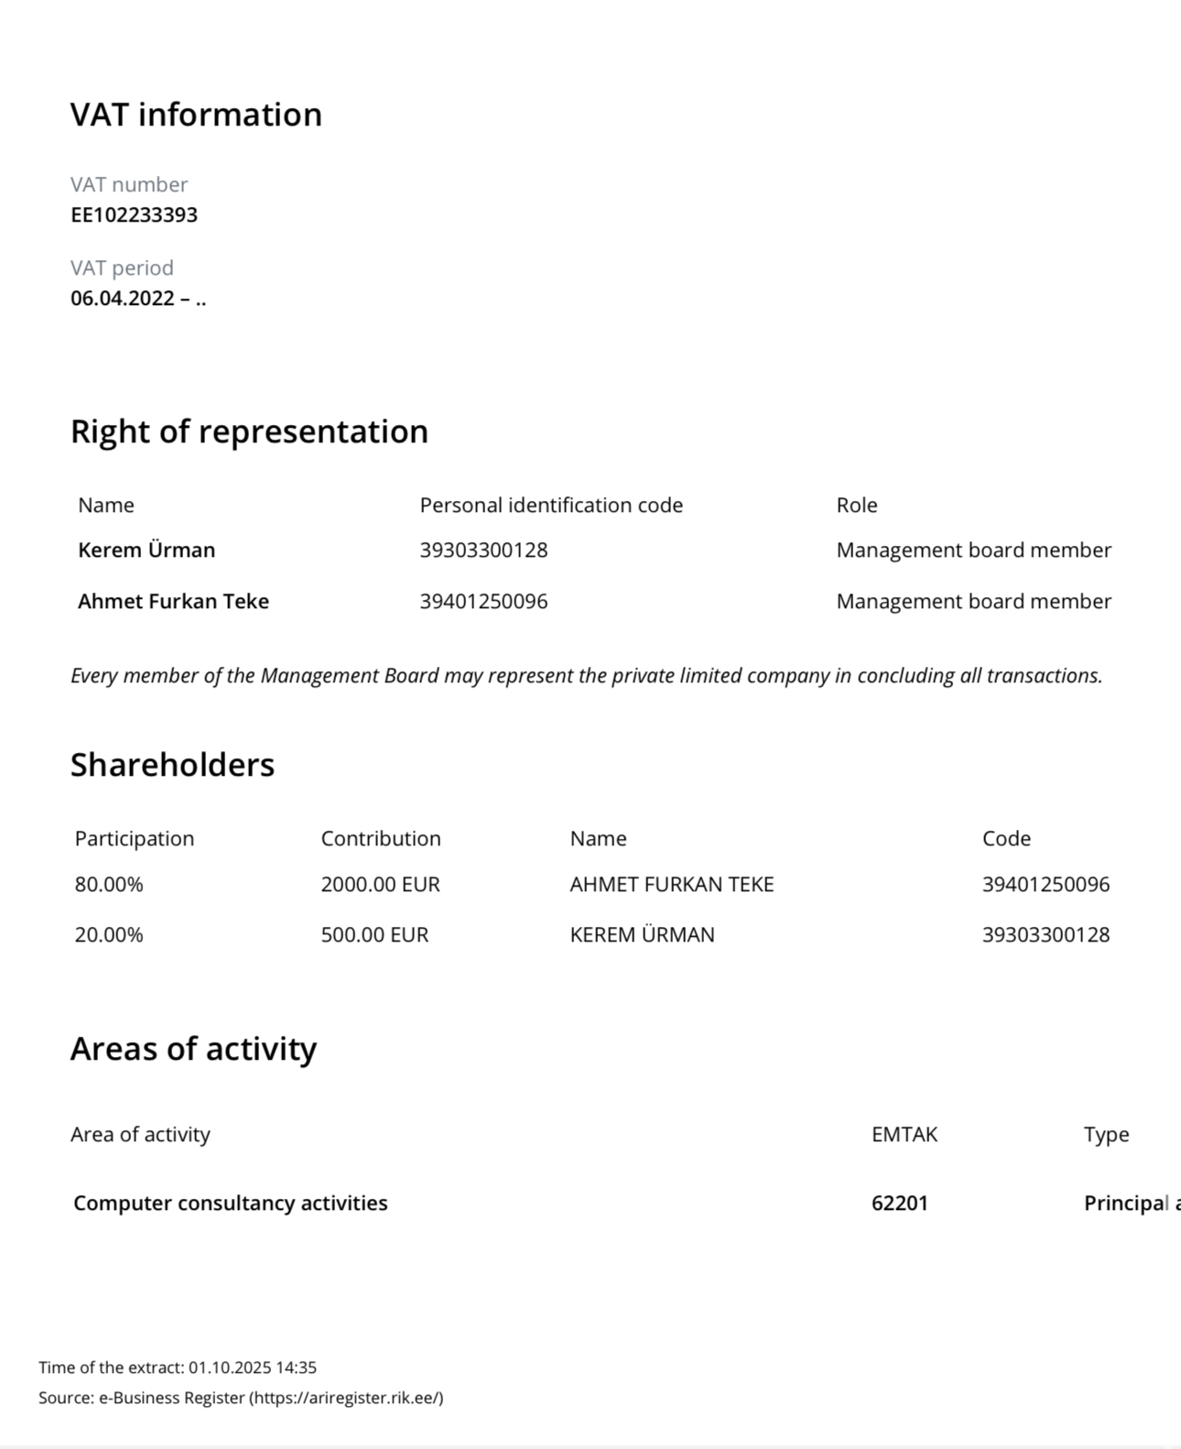Click AHMET FURKAN TEKE in the Shareholders table
The image size is (1181, 1449).
coord(672,885)
